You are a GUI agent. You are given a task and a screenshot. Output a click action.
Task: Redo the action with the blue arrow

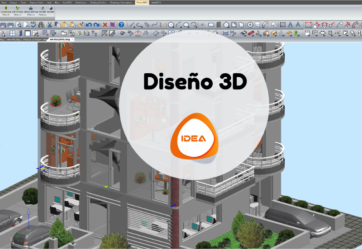pos(96,25)
